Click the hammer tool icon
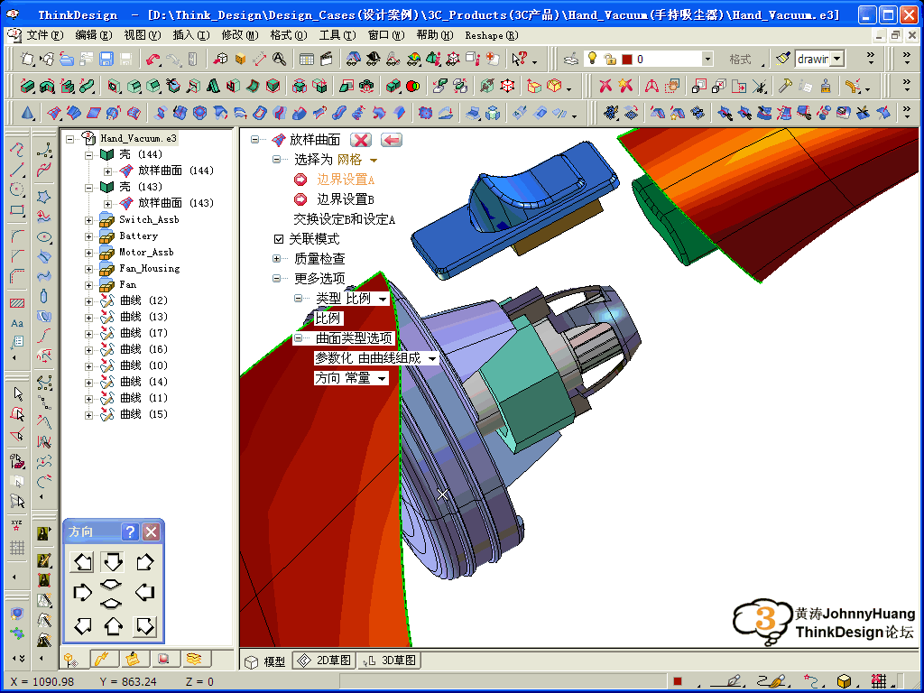This screenshot has width=924, height=693. click(785, 86)
